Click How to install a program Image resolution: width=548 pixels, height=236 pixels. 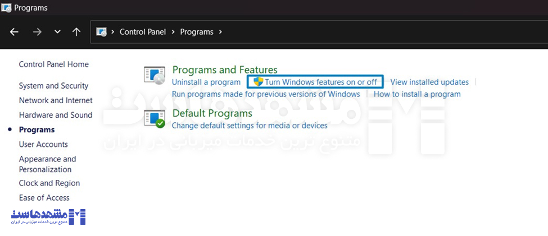[417, 94]
